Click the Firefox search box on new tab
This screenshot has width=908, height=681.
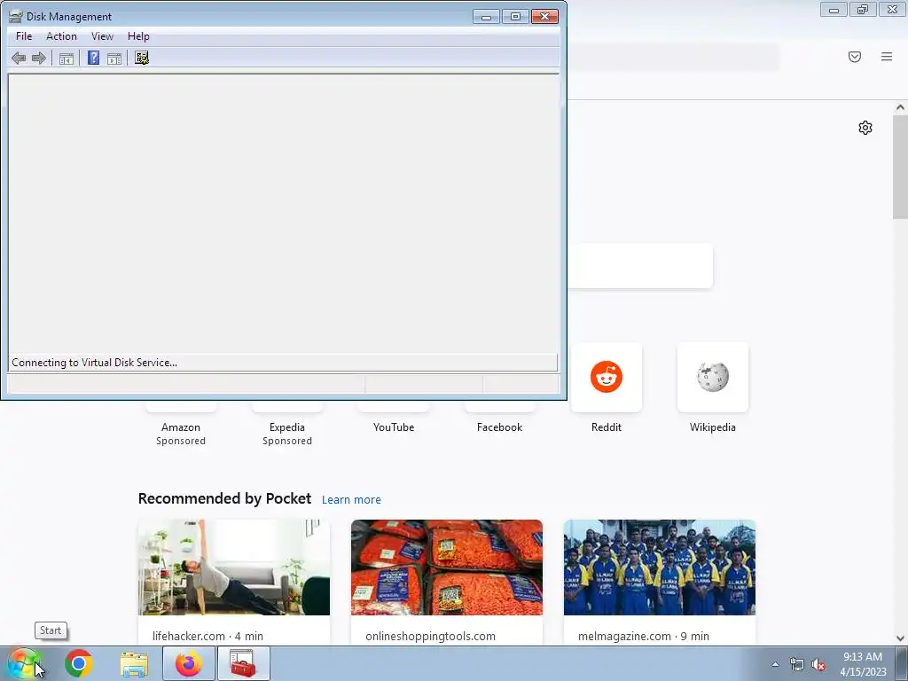640,266
